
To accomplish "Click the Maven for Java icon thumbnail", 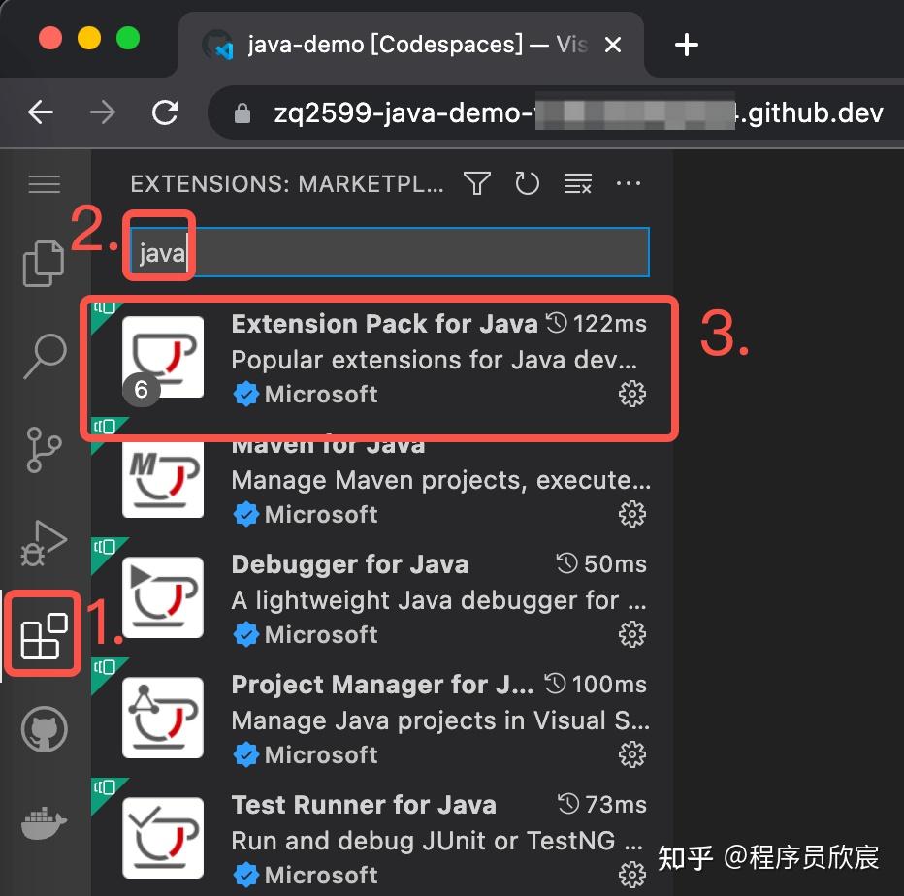I will [x=163, y=480].
